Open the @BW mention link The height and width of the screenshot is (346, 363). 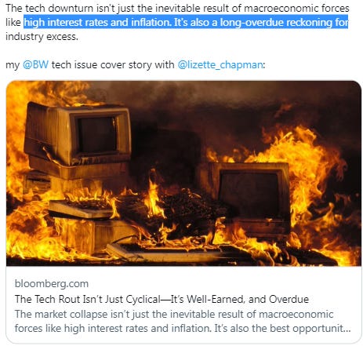pos(35,64)
